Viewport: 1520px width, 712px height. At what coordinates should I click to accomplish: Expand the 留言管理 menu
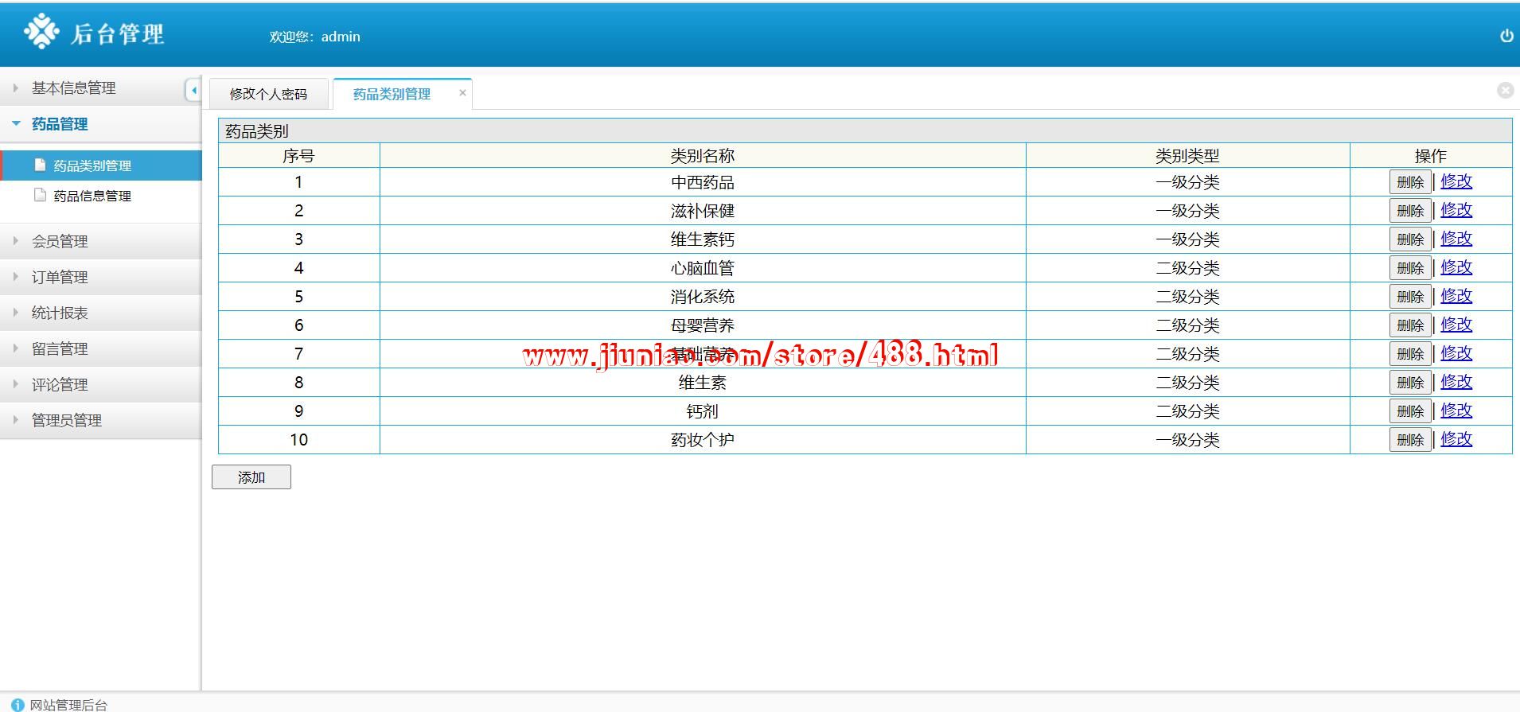tap(101, 348)
